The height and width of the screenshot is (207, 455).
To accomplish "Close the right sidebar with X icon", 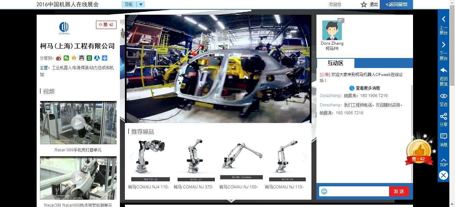I will [443, 175].
